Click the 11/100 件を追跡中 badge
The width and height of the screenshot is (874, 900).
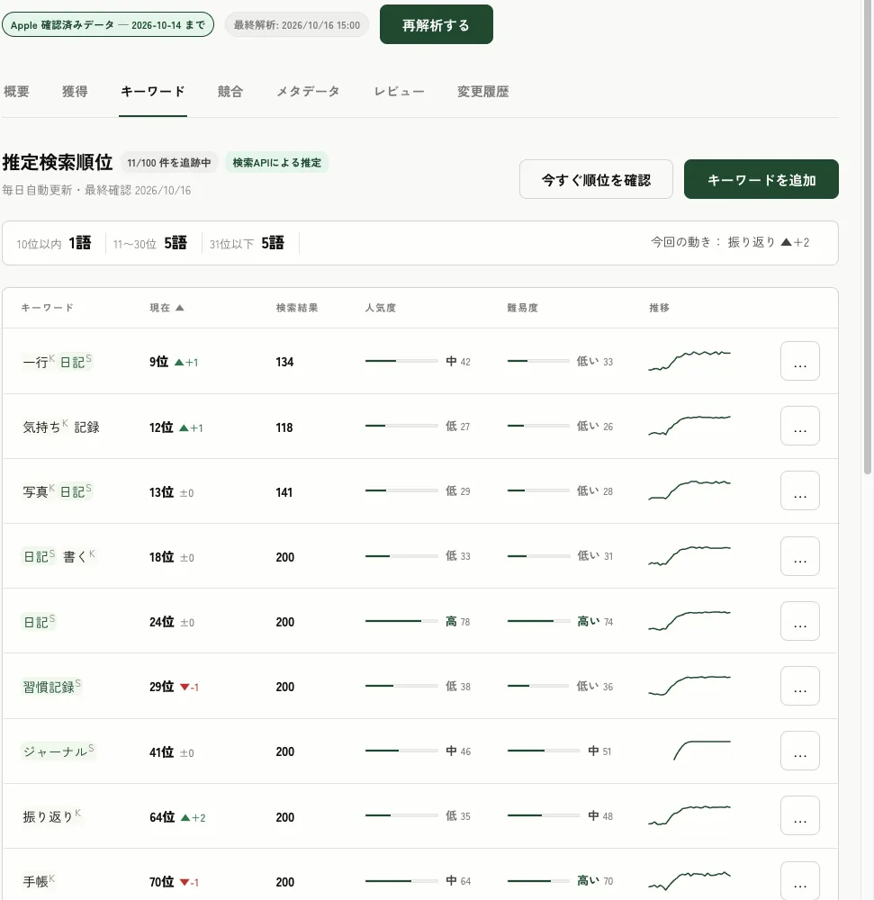[x=168, y=162]
